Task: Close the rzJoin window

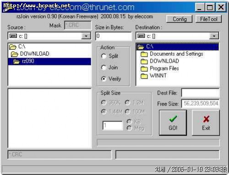Action: 221,7
